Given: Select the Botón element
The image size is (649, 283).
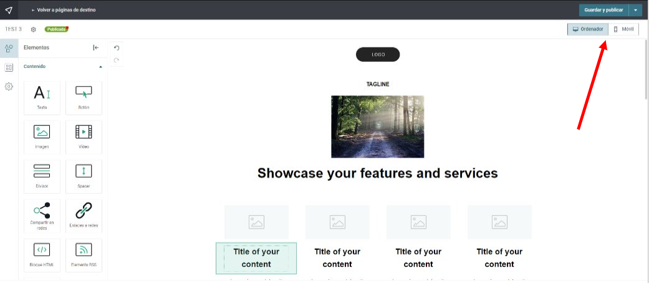Looking at the screenshot, I should point(84,98).
